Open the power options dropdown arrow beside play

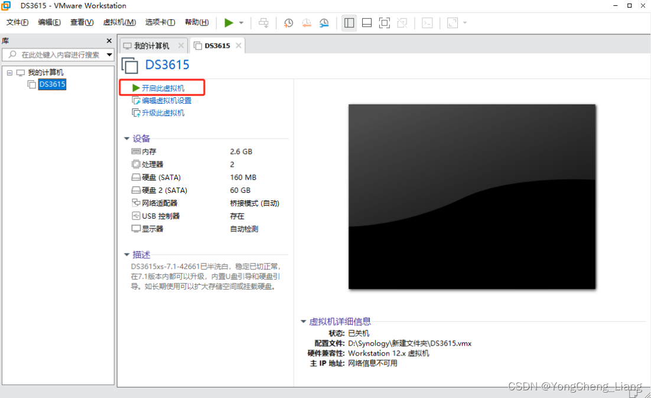pyautogui.click(x=241, y=23)
